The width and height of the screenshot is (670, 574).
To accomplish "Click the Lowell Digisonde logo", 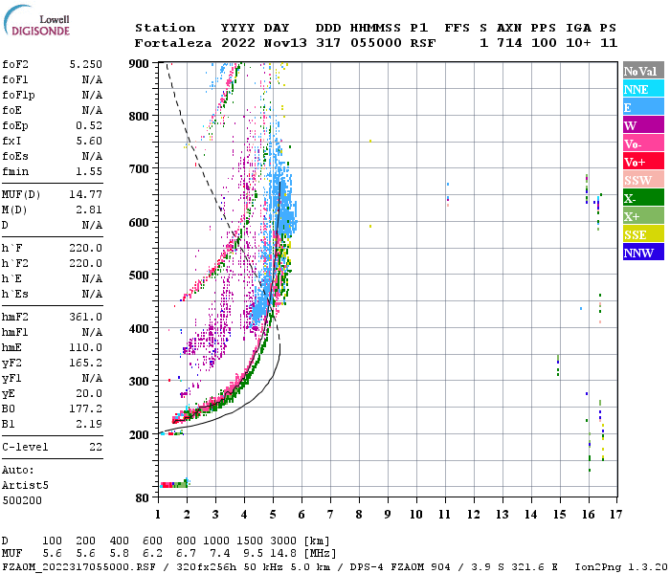I will coord(36,20).
